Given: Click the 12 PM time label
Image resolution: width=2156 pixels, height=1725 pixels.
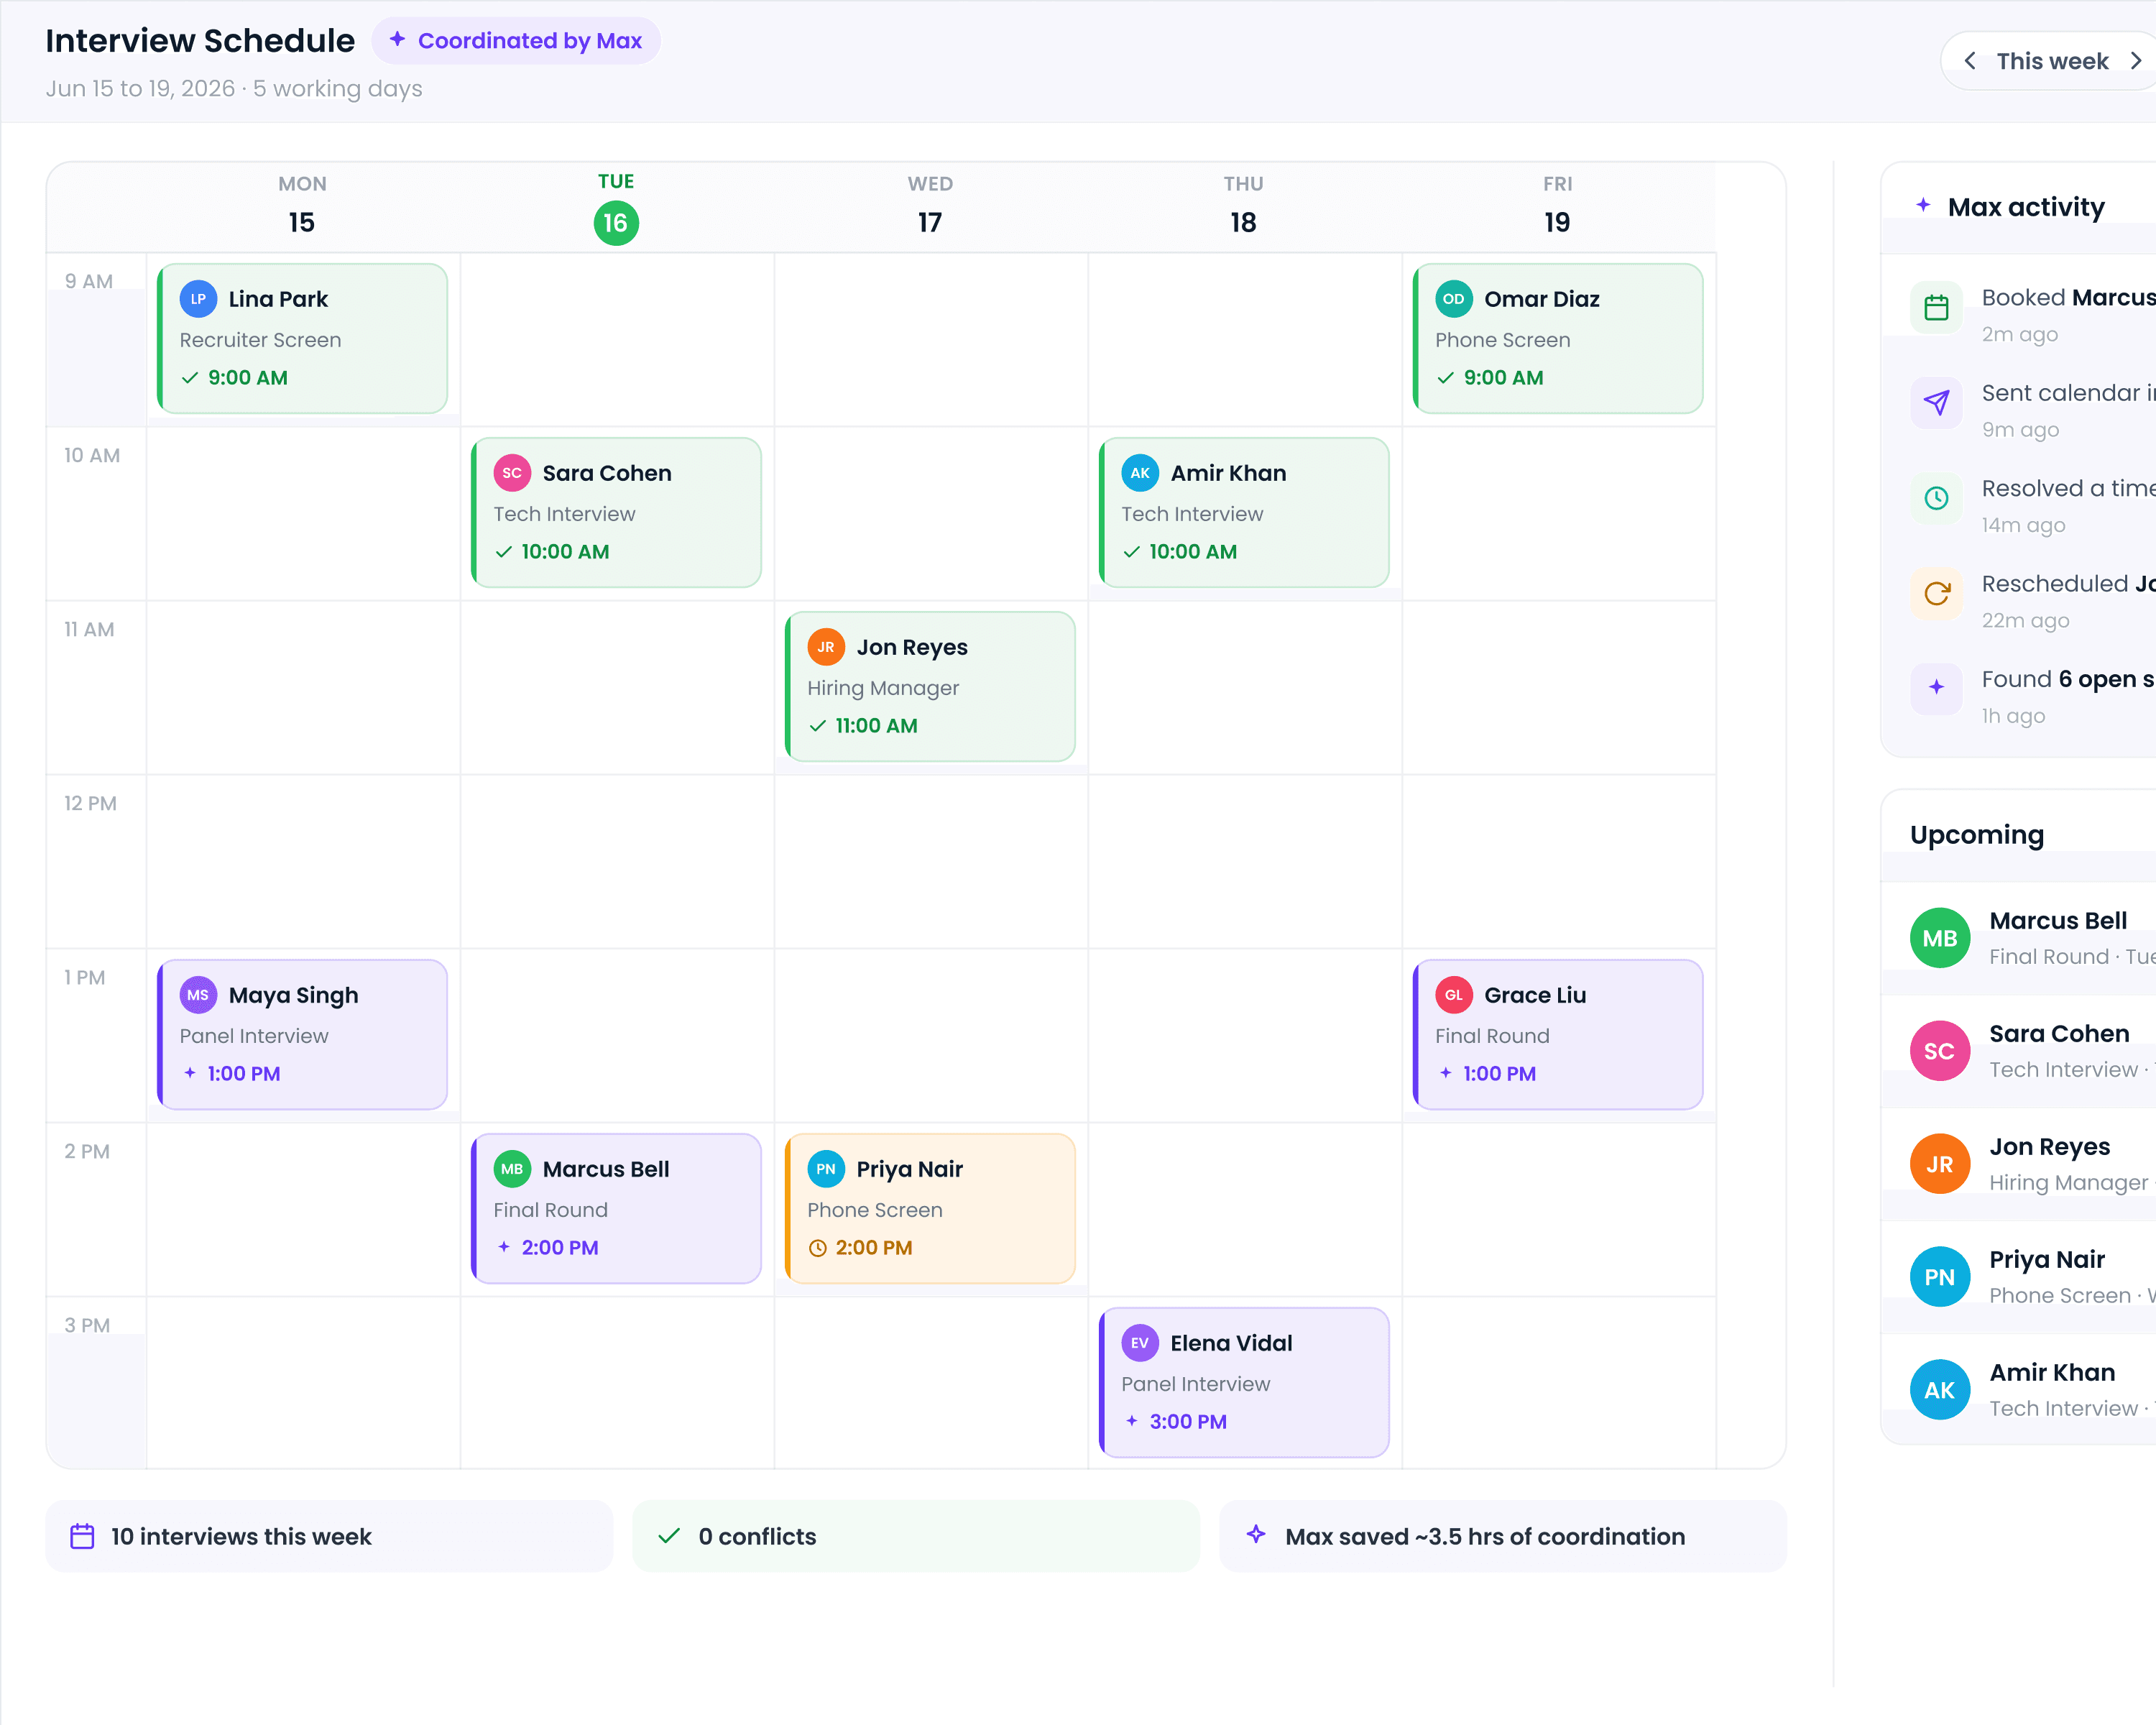Looking at the screenshot, I should click(90, 804).
